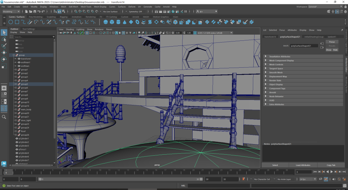Viewport: 348px width, 190px height.
Task: Toggle the Attribute Editor sidebar icon
Action: [337, 12]
